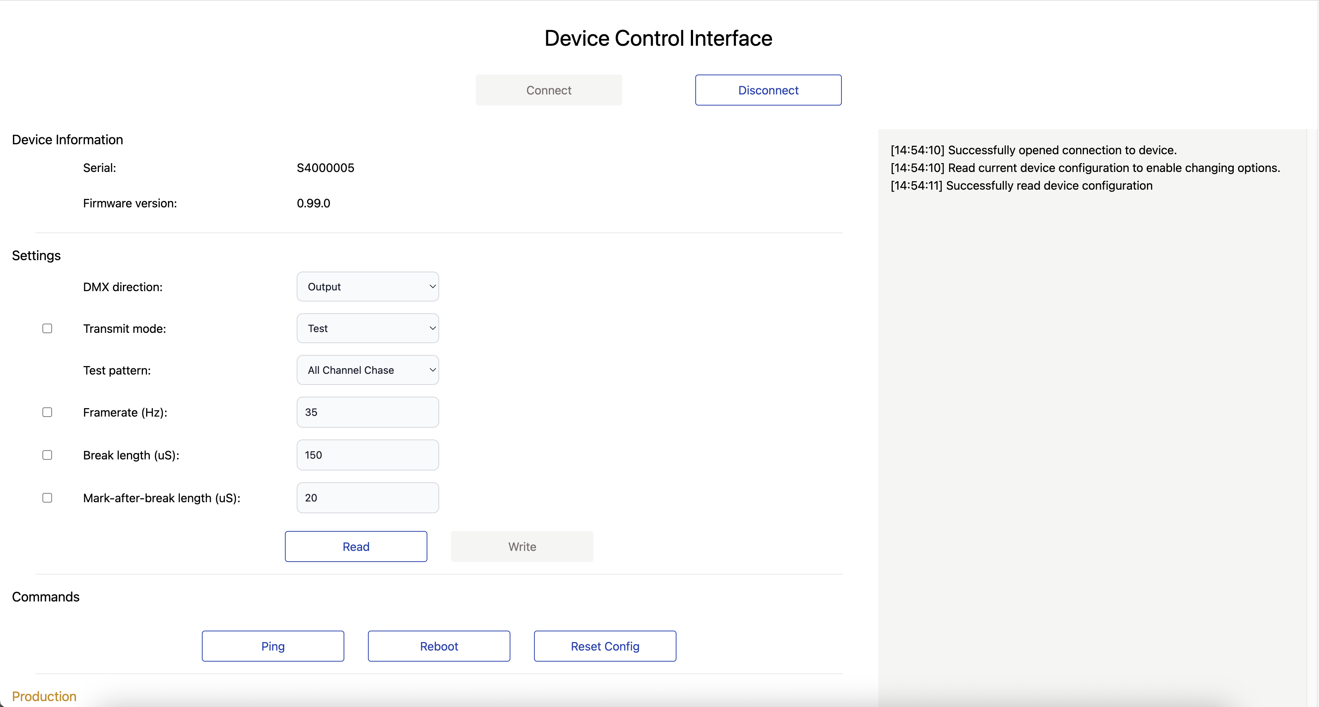Click the Disconnect button
Screen dimensions: 1319x707
(x=768, y=90)
